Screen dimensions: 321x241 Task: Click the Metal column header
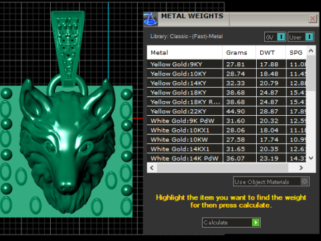pyautogui.click(x=185, y=53)
